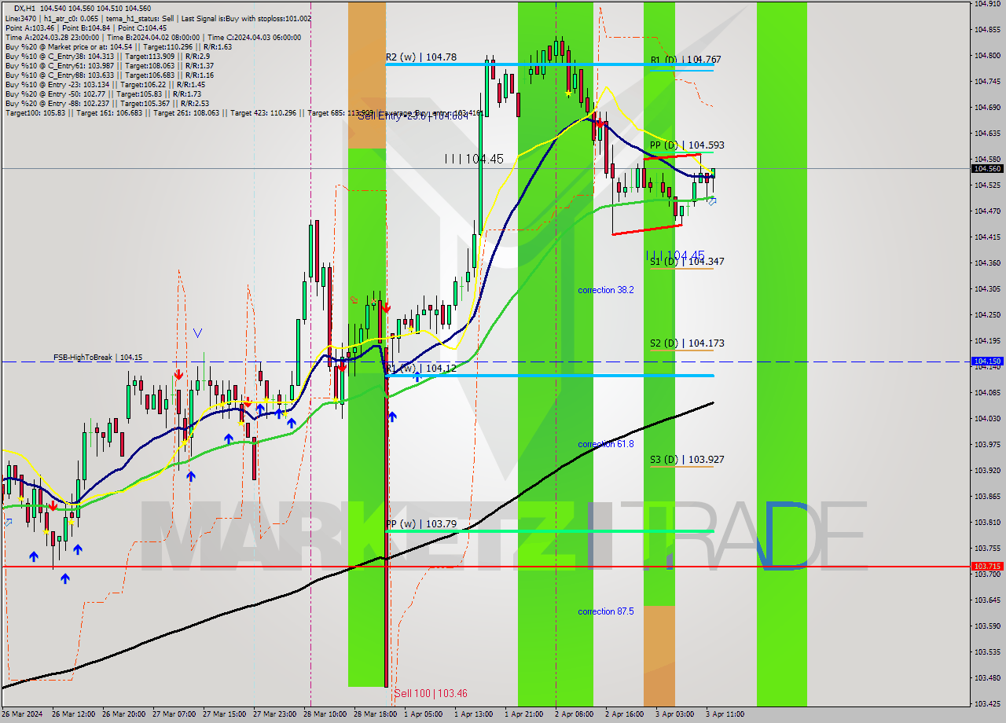Click the '27 Mar 07:00' time label
The image size is (1006, 723).
point(174,714)
